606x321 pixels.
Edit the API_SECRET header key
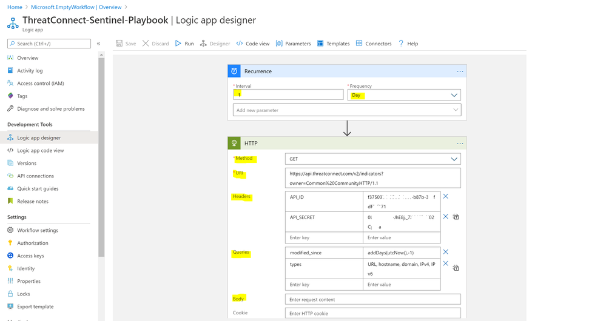point(325,222)
